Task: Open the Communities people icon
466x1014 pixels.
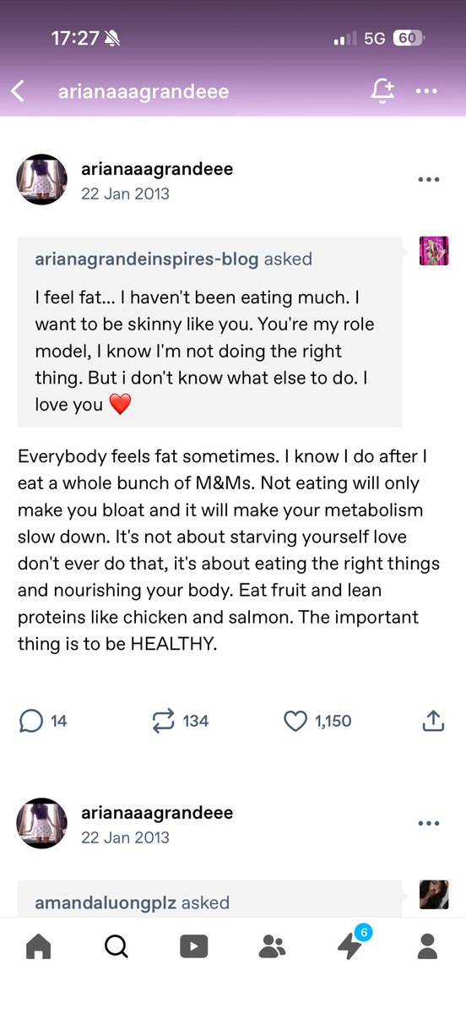Action: (x=272, y=946)
